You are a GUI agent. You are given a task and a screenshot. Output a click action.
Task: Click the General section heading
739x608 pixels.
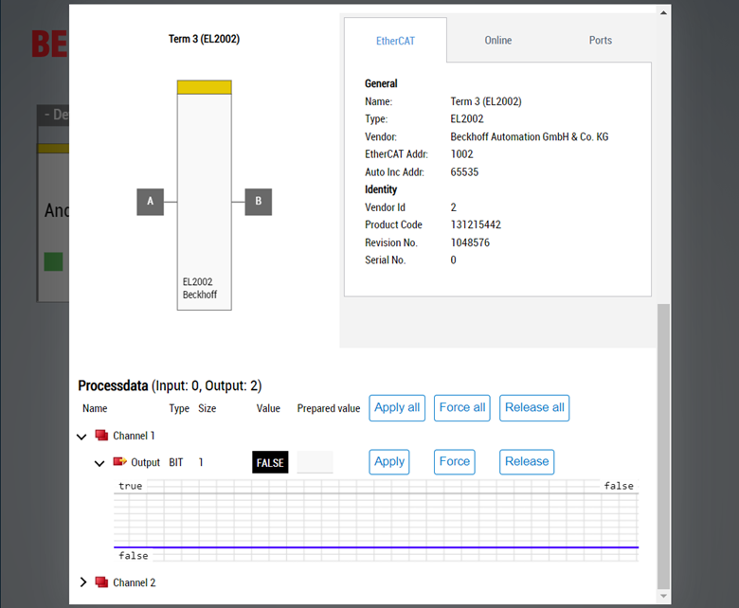click(x=381, y=83)
